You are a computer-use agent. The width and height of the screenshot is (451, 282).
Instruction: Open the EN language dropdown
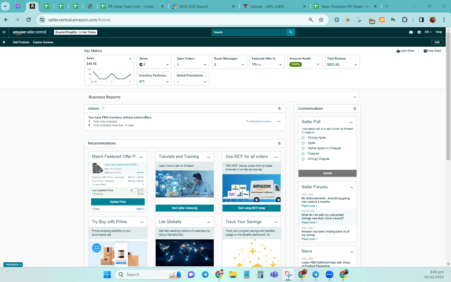(x=428, y=32)
